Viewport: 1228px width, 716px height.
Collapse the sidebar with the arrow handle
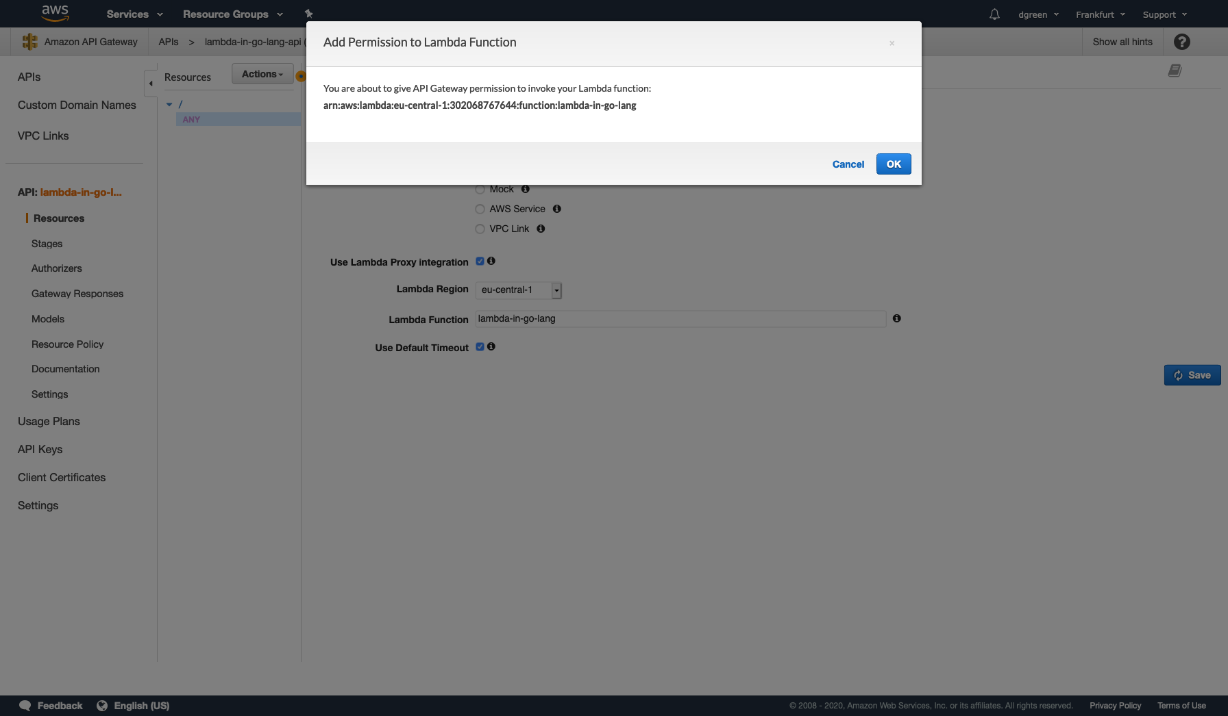151,84
